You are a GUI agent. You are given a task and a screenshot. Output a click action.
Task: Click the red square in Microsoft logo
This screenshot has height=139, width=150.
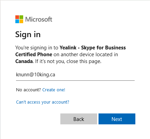tap(17, 17)
